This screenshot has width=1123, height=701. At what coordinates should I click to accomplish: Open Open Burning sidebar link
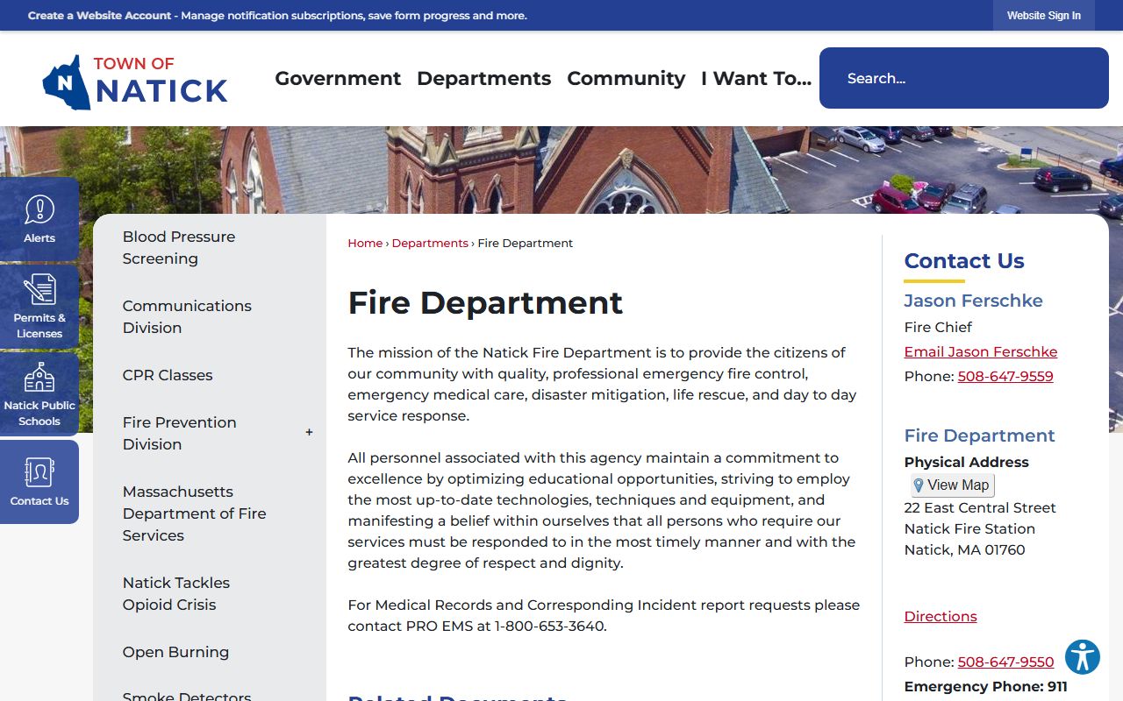pyautogui.click(x=175, y=652)
